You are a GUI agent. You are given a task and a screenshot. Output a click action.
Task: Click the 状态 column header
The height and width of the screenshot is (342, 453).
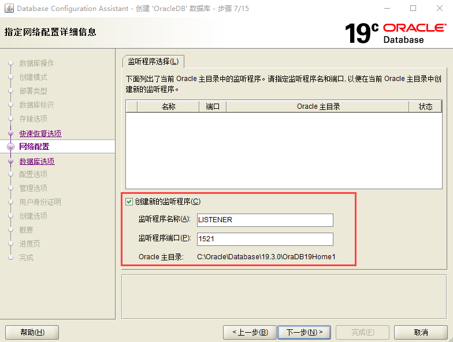click(x=425, y=106)
